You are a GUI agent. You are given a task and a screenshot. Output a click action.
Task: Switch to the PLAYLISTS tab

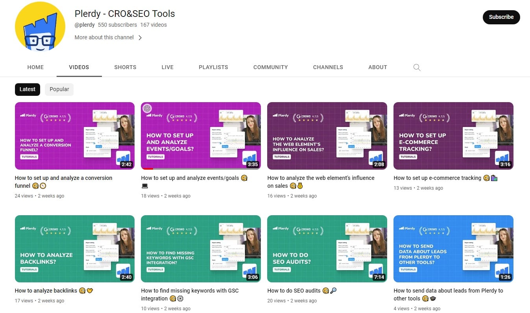(x=213, y=67)
